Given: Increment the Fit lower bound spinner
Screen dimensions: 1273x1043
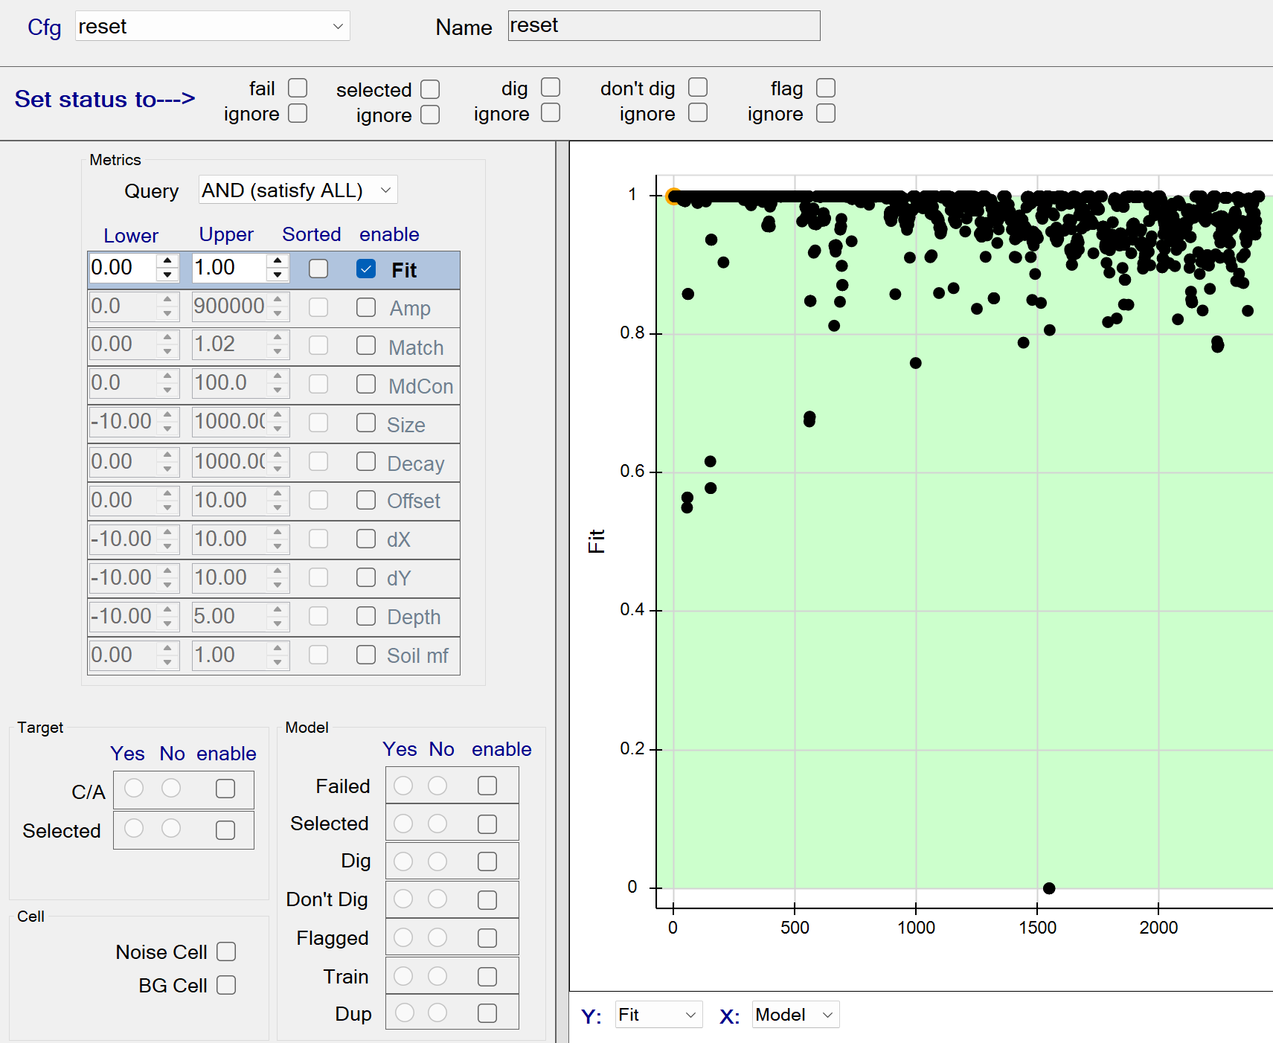Looking at the screenshot, I should [x=167, y=261].
